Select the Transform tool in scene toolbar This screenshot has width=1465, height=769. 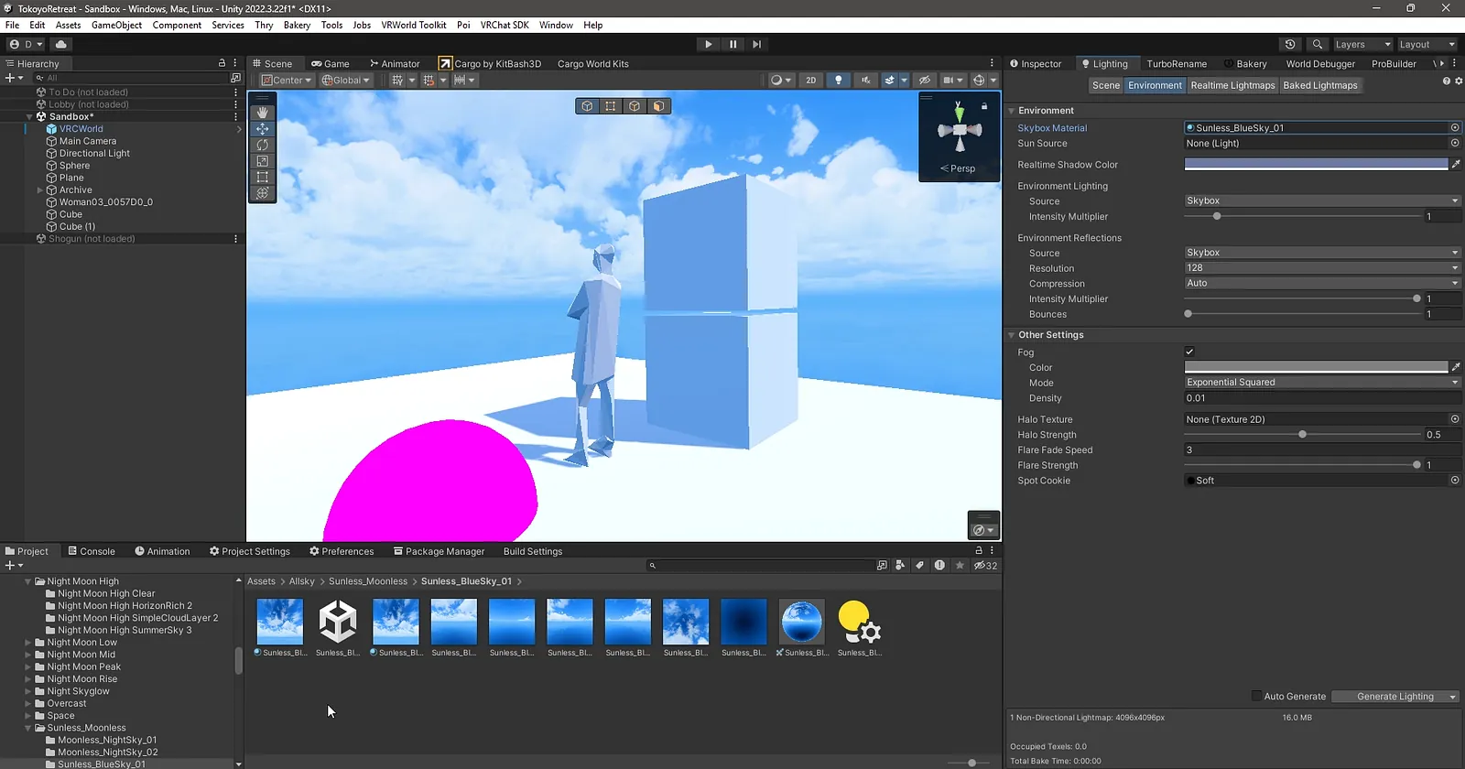263,193
